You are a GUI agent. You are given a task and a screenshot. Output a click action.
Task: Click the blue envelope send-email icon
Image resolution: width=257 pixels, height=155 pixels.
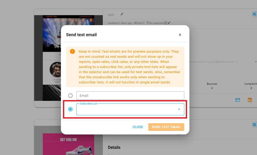[x=238, y=100]
